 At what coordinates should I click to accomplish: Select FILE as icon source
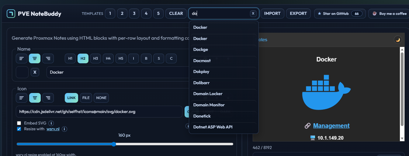point(86,98)
